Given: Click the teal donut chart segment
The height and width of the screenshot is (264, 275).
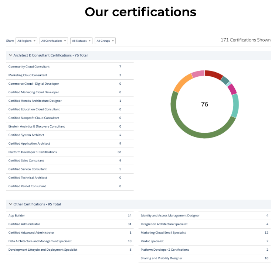Looking at the screenshot, I should coord(235,105).
